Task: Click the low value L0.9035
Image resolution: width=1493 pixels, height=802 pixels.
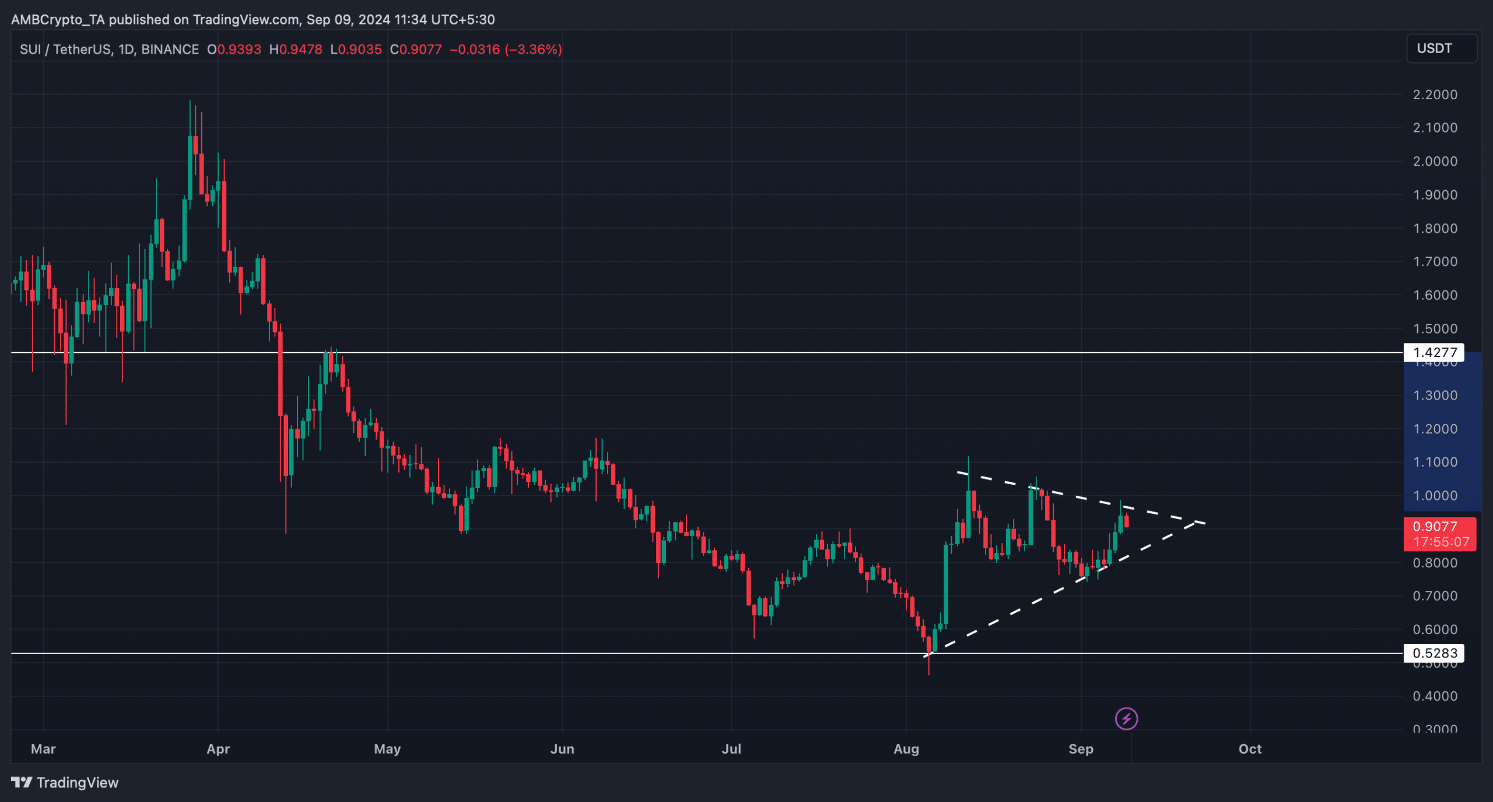Action: [x=356, y=50]
